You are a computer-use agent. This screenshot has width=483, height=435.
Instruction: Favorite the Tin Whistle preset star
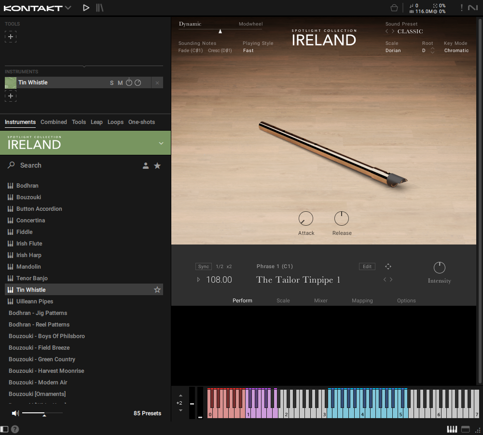(x=157, y=290)
